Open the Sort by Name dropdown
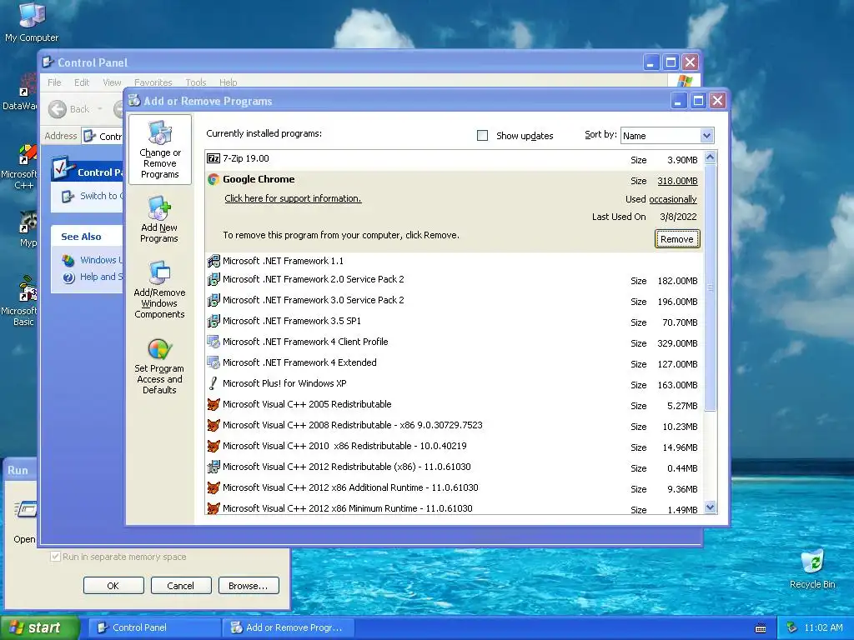Viewport: 854px width, 640px height. 706,136
